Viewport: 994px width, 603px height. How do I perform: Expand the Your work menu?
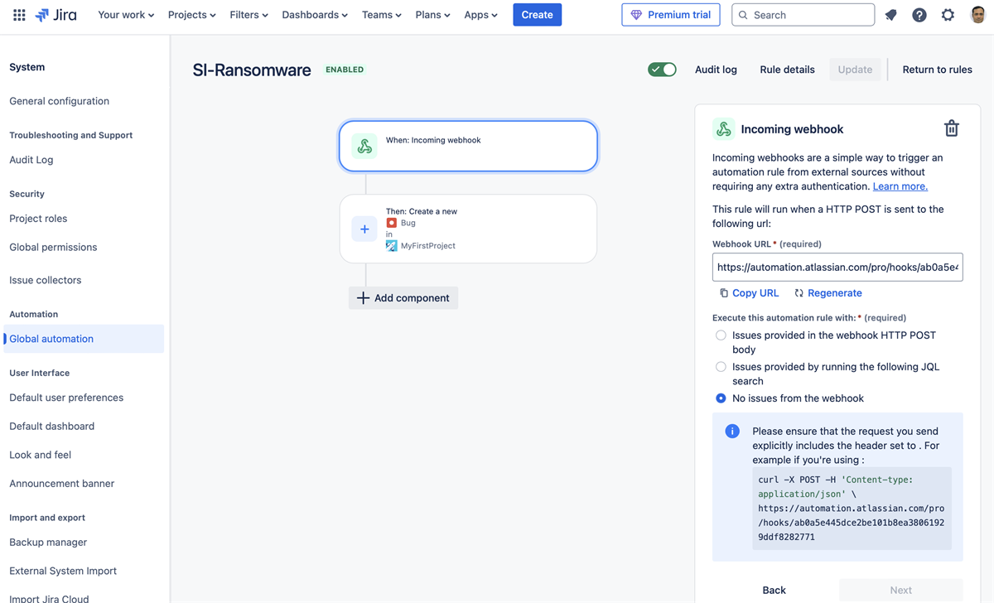pyautogui.click(x=126, y=15)
